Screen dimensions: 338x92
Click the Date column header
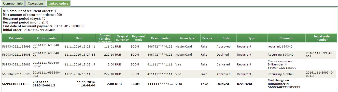coord(79,38)
